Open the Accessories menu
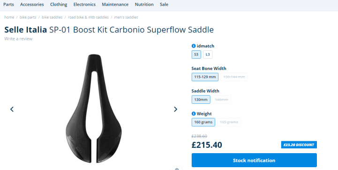Viewport: 338px width, 170px height. 32,4
